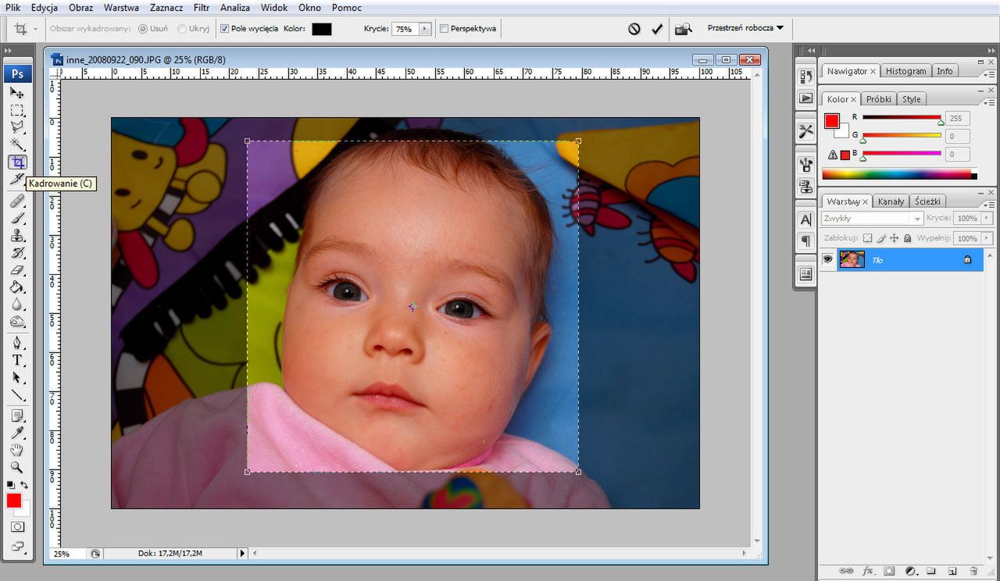Open the Warstwa menu
Screen dimensions: 1000x581
coord(121,8)
